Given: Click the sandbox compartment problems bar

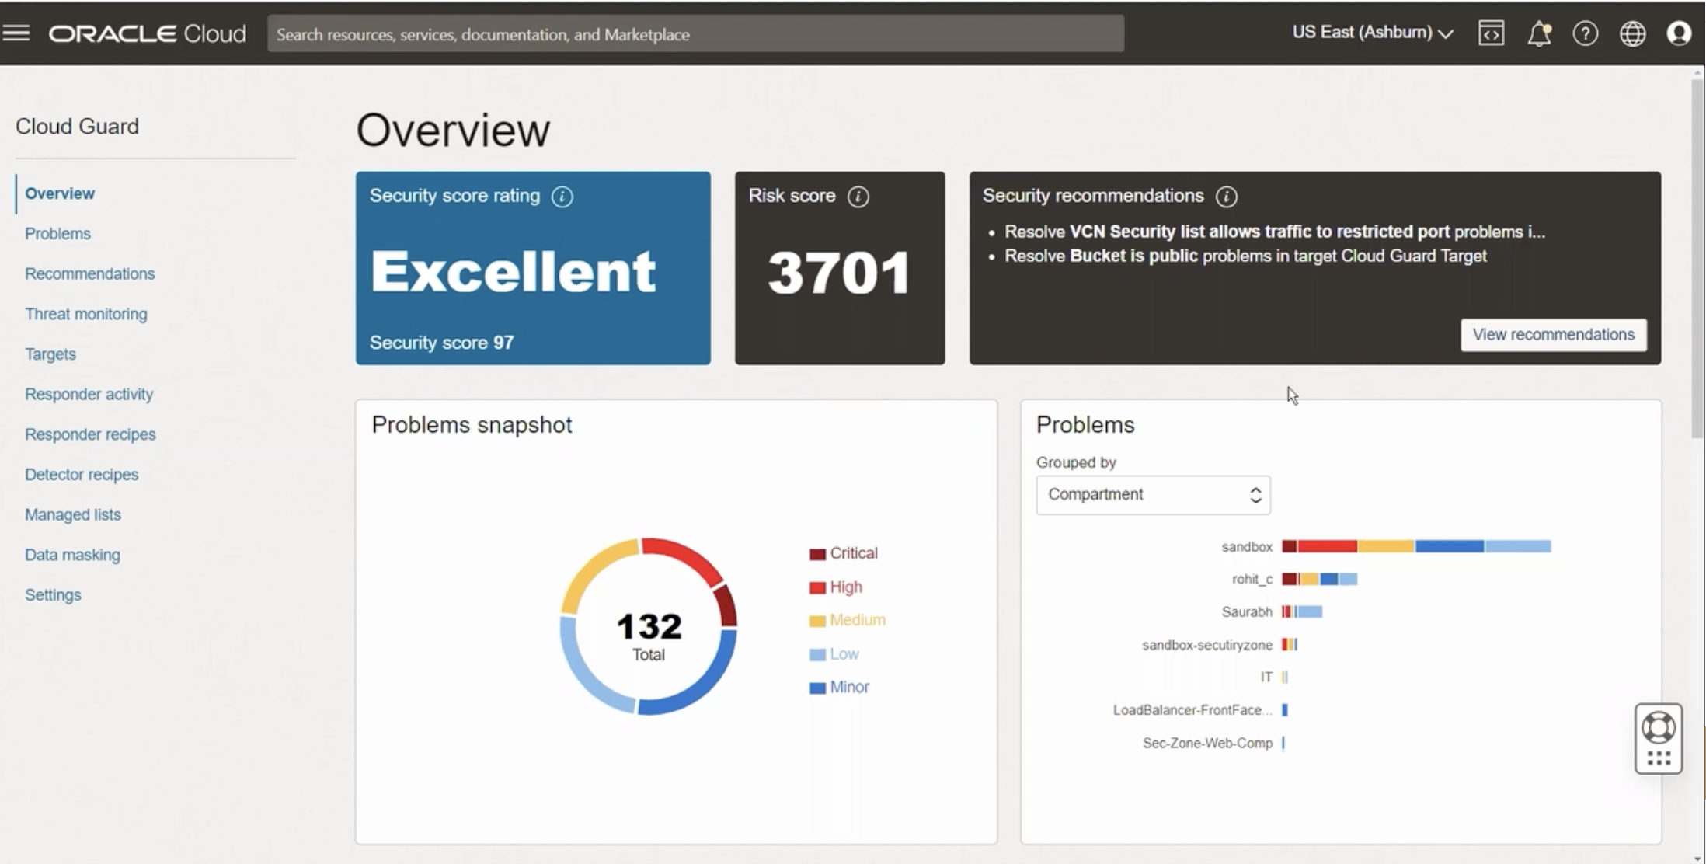Looking at the screenshot, I should [x=1415, y=546].
